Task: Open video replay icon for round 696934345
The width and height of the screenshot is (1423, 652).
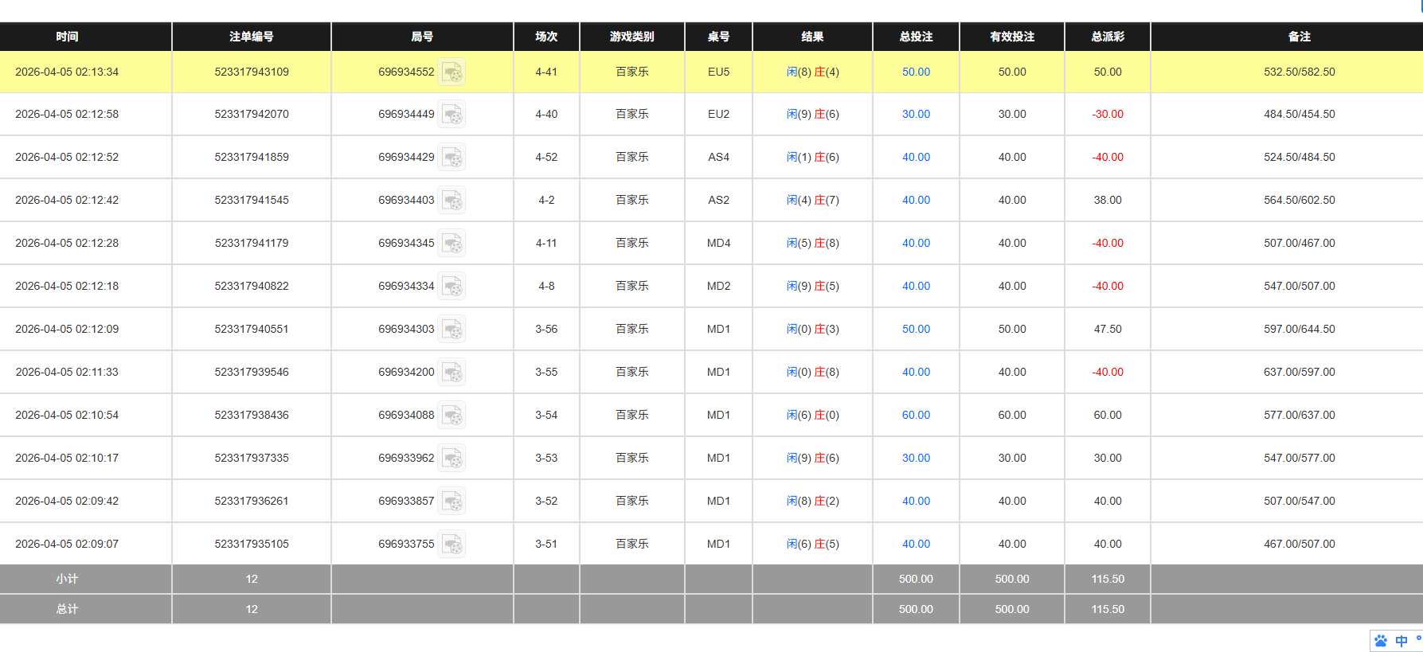Action: 452,243
